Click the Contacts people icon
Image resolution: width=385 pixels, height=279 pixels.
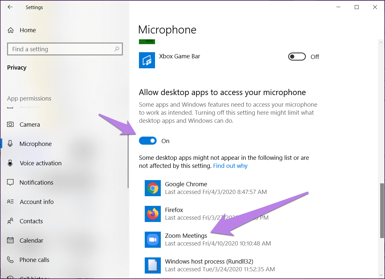[10, 221]
